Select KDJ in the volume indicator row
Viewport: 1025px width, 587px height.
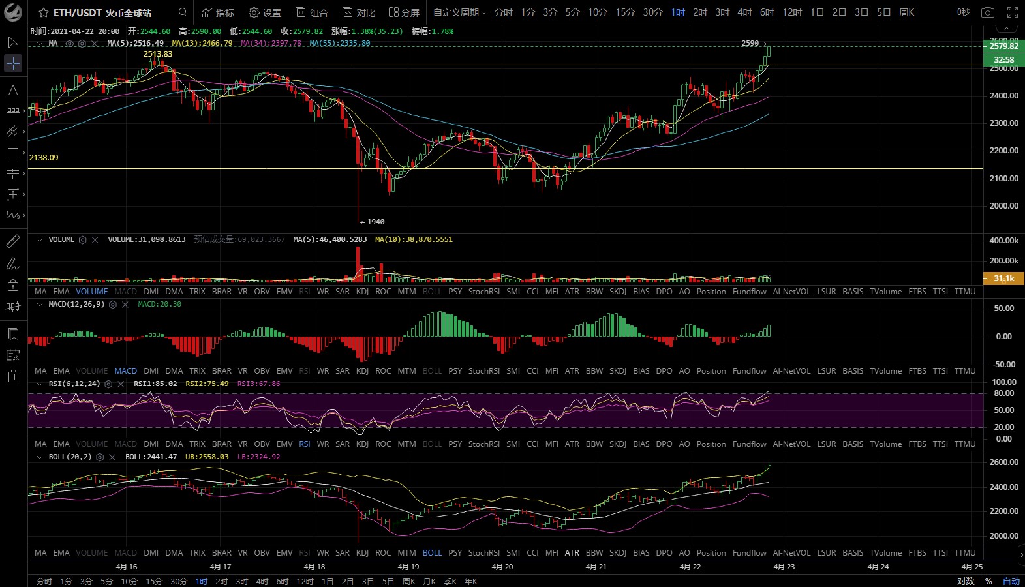(362, 292)
